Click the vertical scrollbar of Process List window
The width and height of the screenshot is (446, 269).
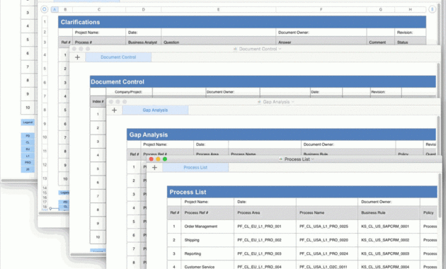pos(440,196)
